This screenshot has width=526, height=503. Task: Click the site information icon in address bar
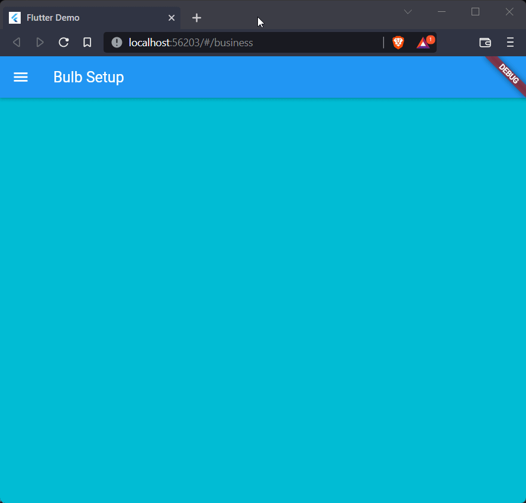click(117, 42)
